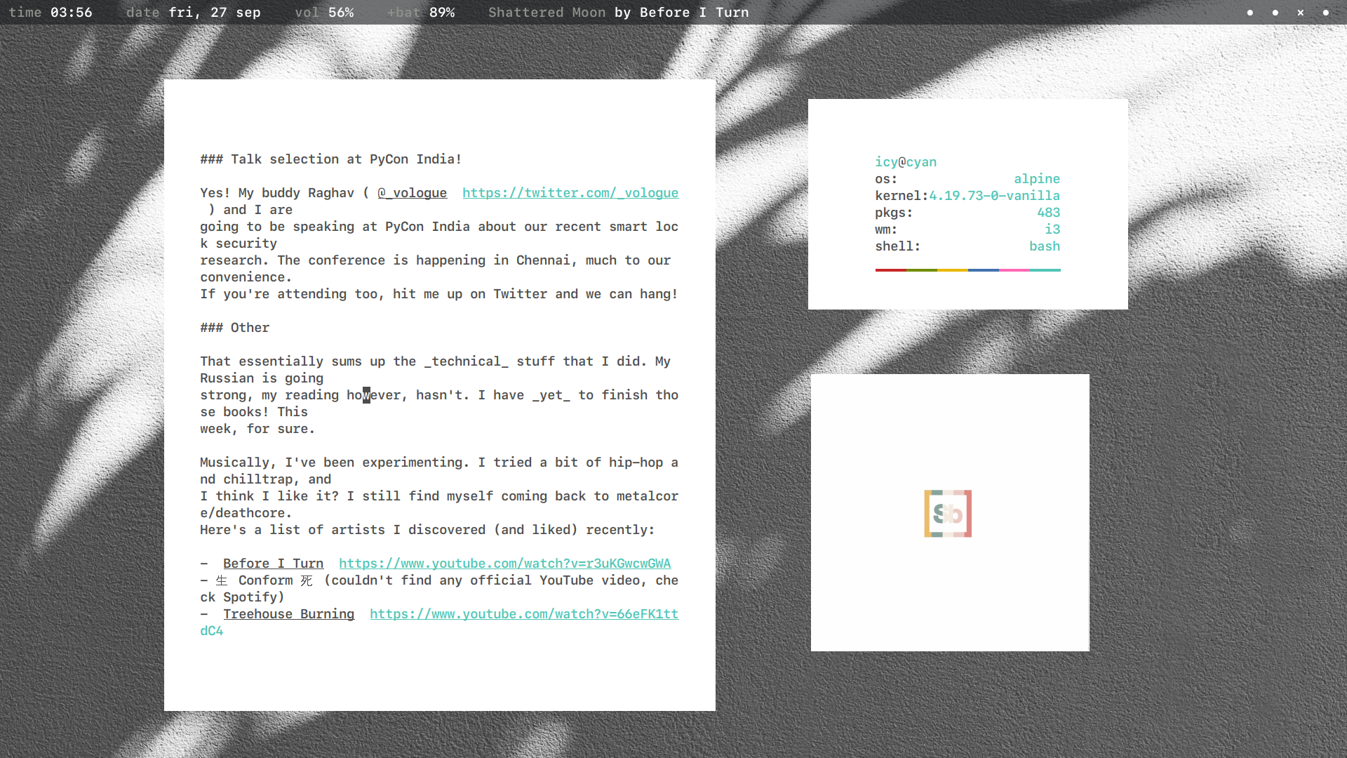Click the Talk selection at PyCon India heading
This screenshot has height=758, width=1347.
pyautogui.click(x=330, y=159)
